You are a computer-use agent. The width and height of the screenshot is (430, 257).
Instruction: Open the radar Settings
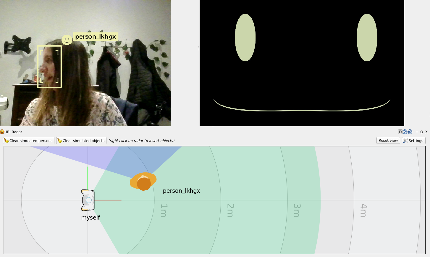tap(413, 141)
